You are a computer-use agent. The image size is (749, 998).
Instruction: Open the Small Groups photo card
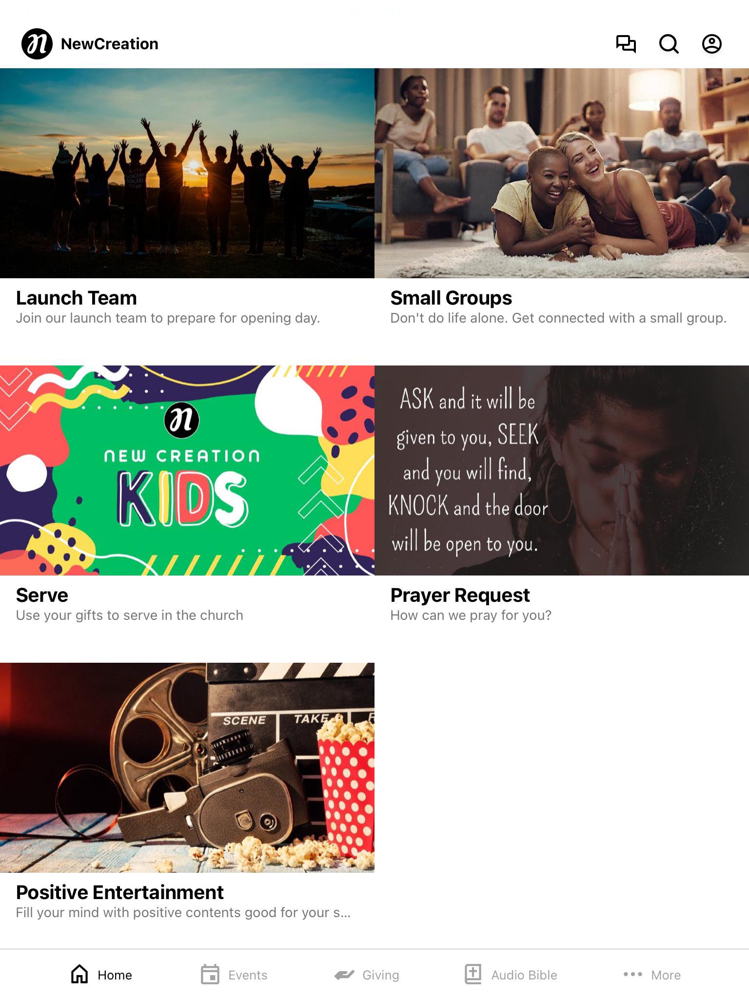coord(562,173)
